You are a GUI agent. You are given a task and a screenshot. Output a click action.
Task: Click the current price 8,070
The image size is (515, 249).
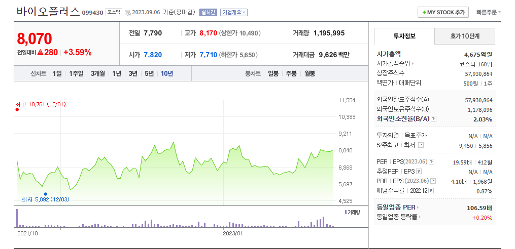(x=35, y=38)
